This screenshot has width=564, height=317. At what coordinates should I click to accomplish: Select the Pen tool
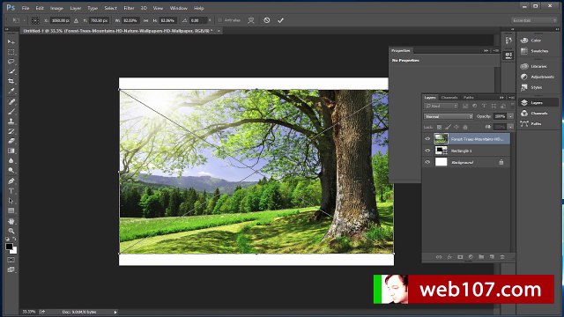(x=11, y=181)
